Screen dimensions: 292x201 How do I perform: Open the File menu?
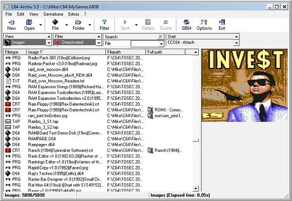[x=9, y=14]
